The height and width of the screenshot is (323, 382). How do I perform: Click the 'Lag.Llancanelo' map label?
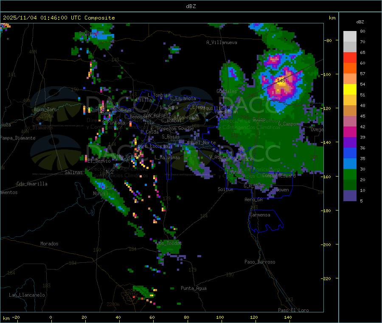[x=27, y=295]
